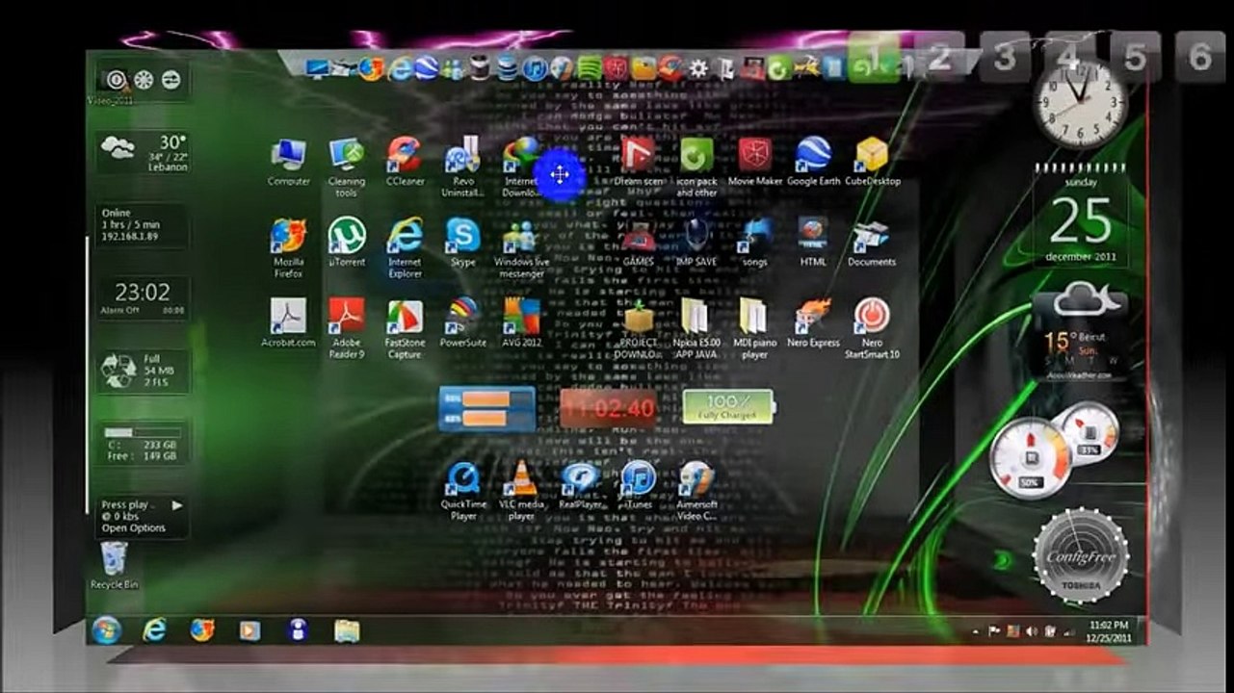
Task: Open Revo Uninstaller desktop shortcut
Action: 463,167
